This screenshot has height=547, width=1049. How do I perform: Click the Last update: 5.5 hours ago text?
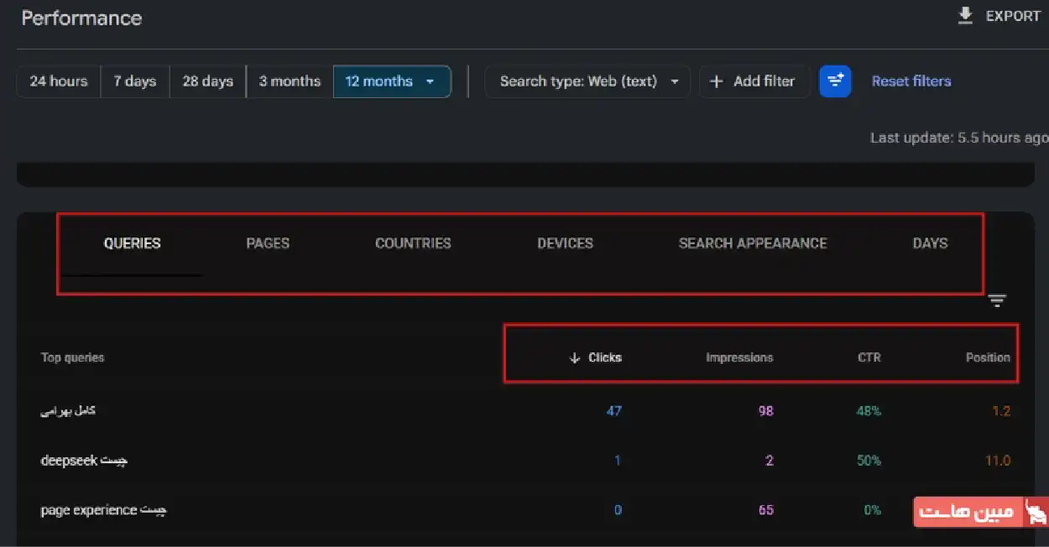click(959, 138)
